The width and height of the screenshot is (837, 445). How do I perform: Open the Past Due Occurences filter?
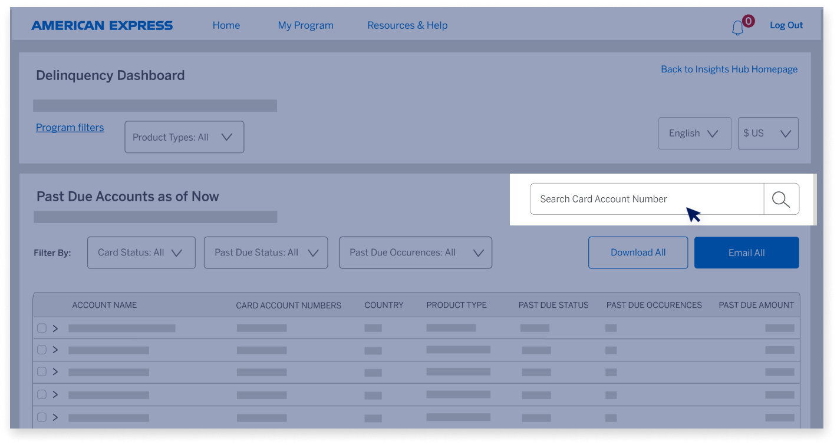click(x=415, y=253)
